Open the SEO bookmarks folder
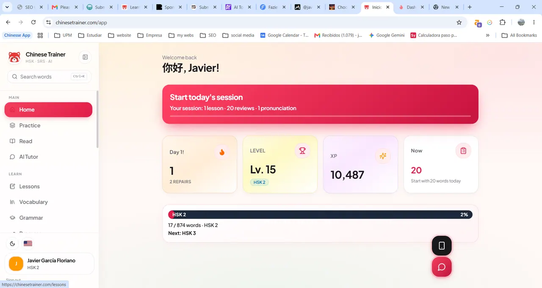542x288 pixels. 208,35
